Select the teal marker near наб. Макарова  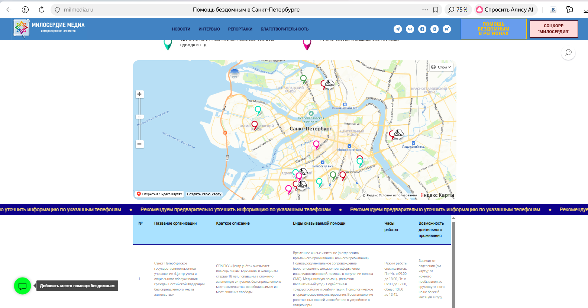pos(258,110)
